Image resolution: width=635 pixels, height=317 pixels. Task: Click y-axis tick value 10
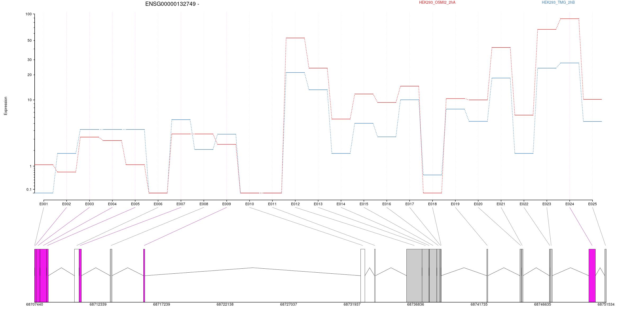29,100
